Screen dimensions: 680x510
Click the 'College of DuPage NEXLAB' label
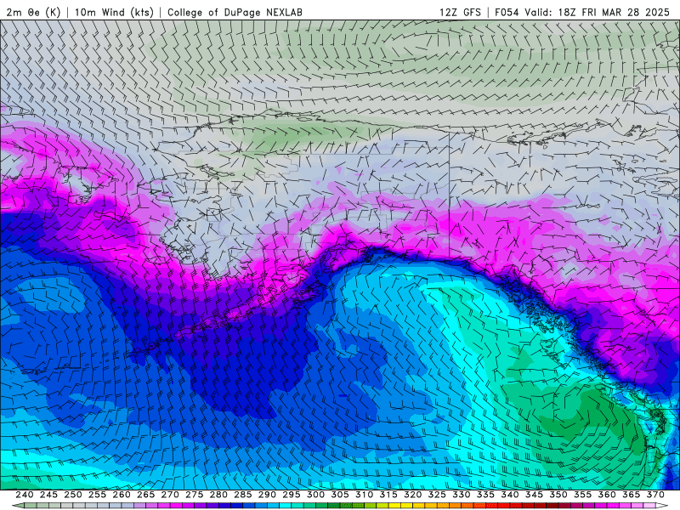235,12
